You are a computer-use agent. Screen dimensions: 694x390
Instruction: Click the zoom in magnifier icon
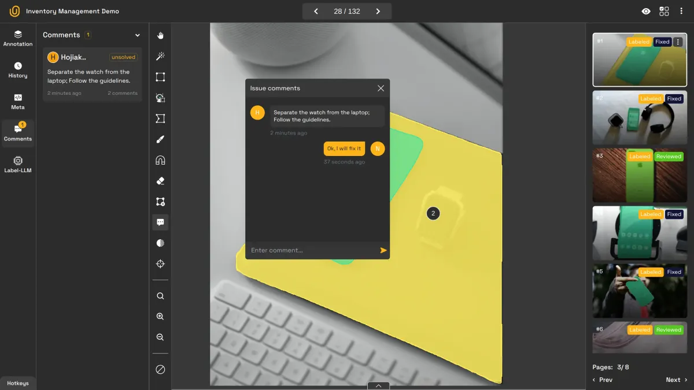click(160, 317)
